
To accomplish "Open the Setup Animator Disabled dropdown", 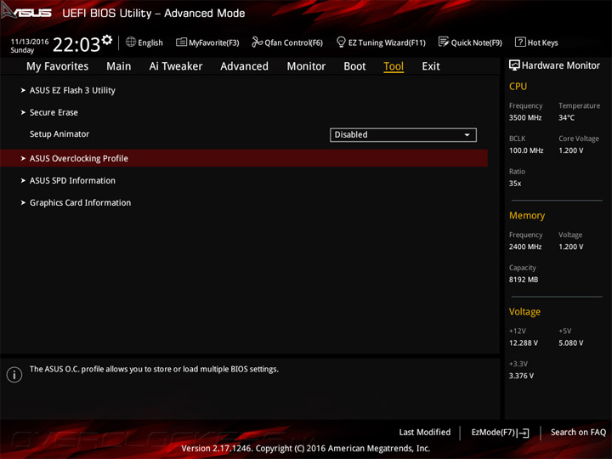I will click(403, 134).
